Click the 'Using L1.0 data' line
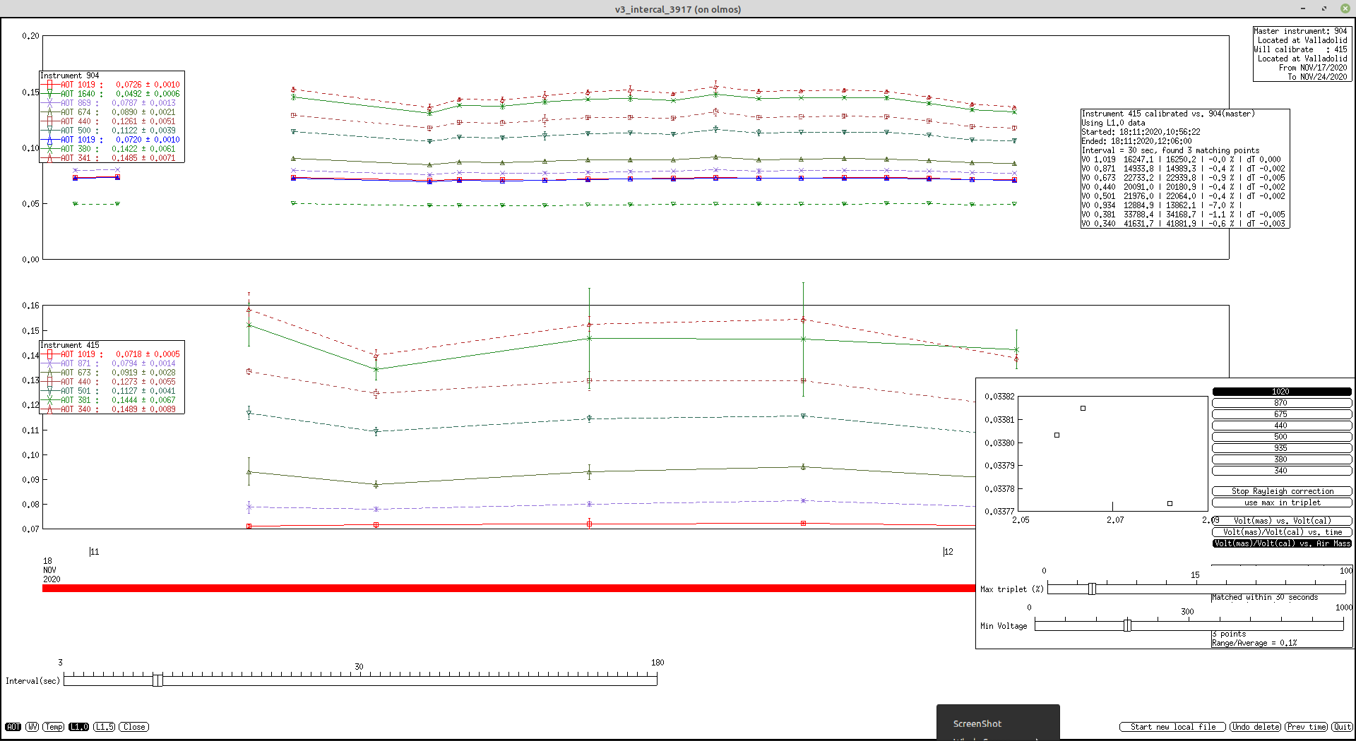Viewport: 1356px width, 741px height. [1113, 123]
